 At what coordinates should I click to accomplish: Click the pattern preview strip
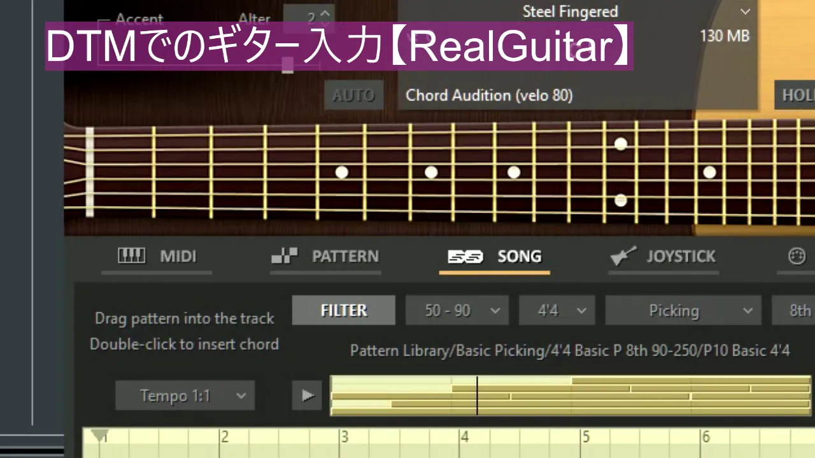[572, 396]
